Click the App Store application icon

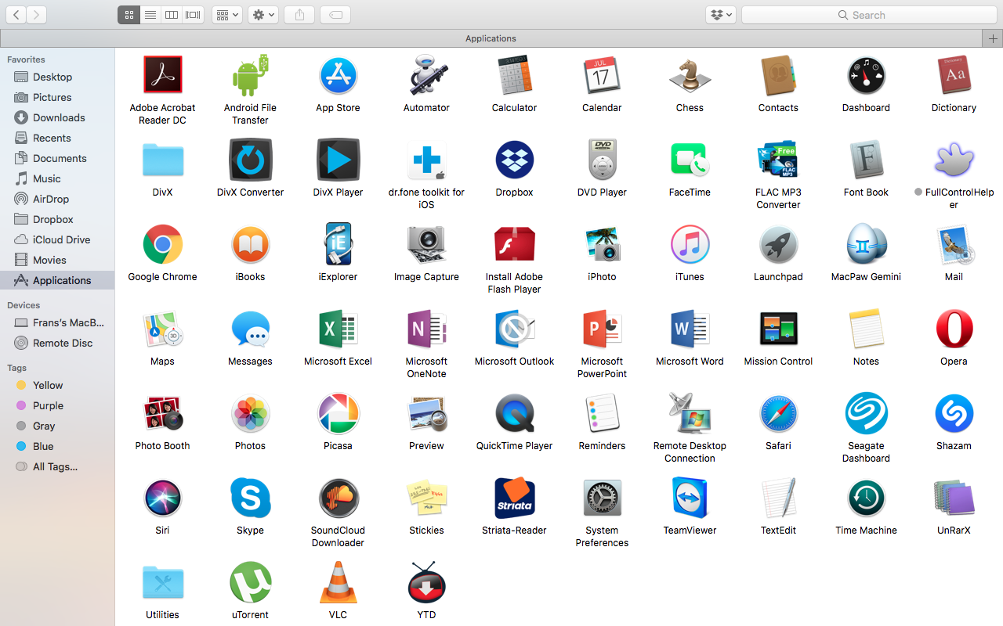point(338,75)
